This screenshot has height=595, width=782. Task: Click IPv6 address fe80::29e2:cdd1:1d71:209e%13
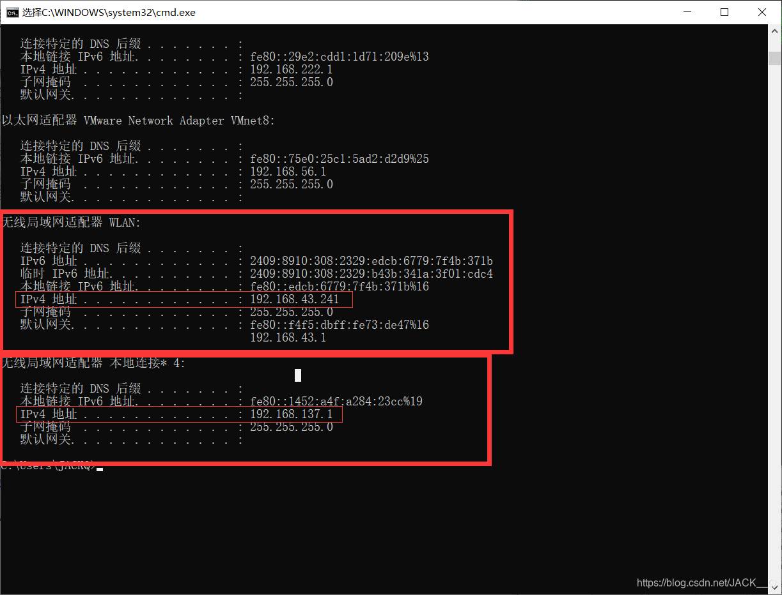click(x=340, y=57)
